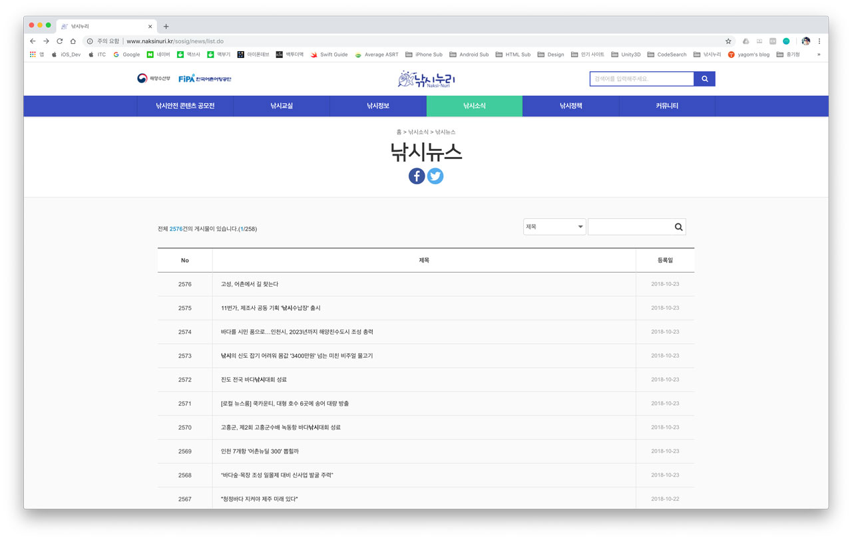The height and width of the screenshot is (540, 852).
Task: Click the blue header search magnifier button
Action: click(704, 79)
